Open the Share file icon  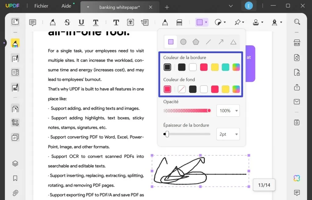pos(297,87)
